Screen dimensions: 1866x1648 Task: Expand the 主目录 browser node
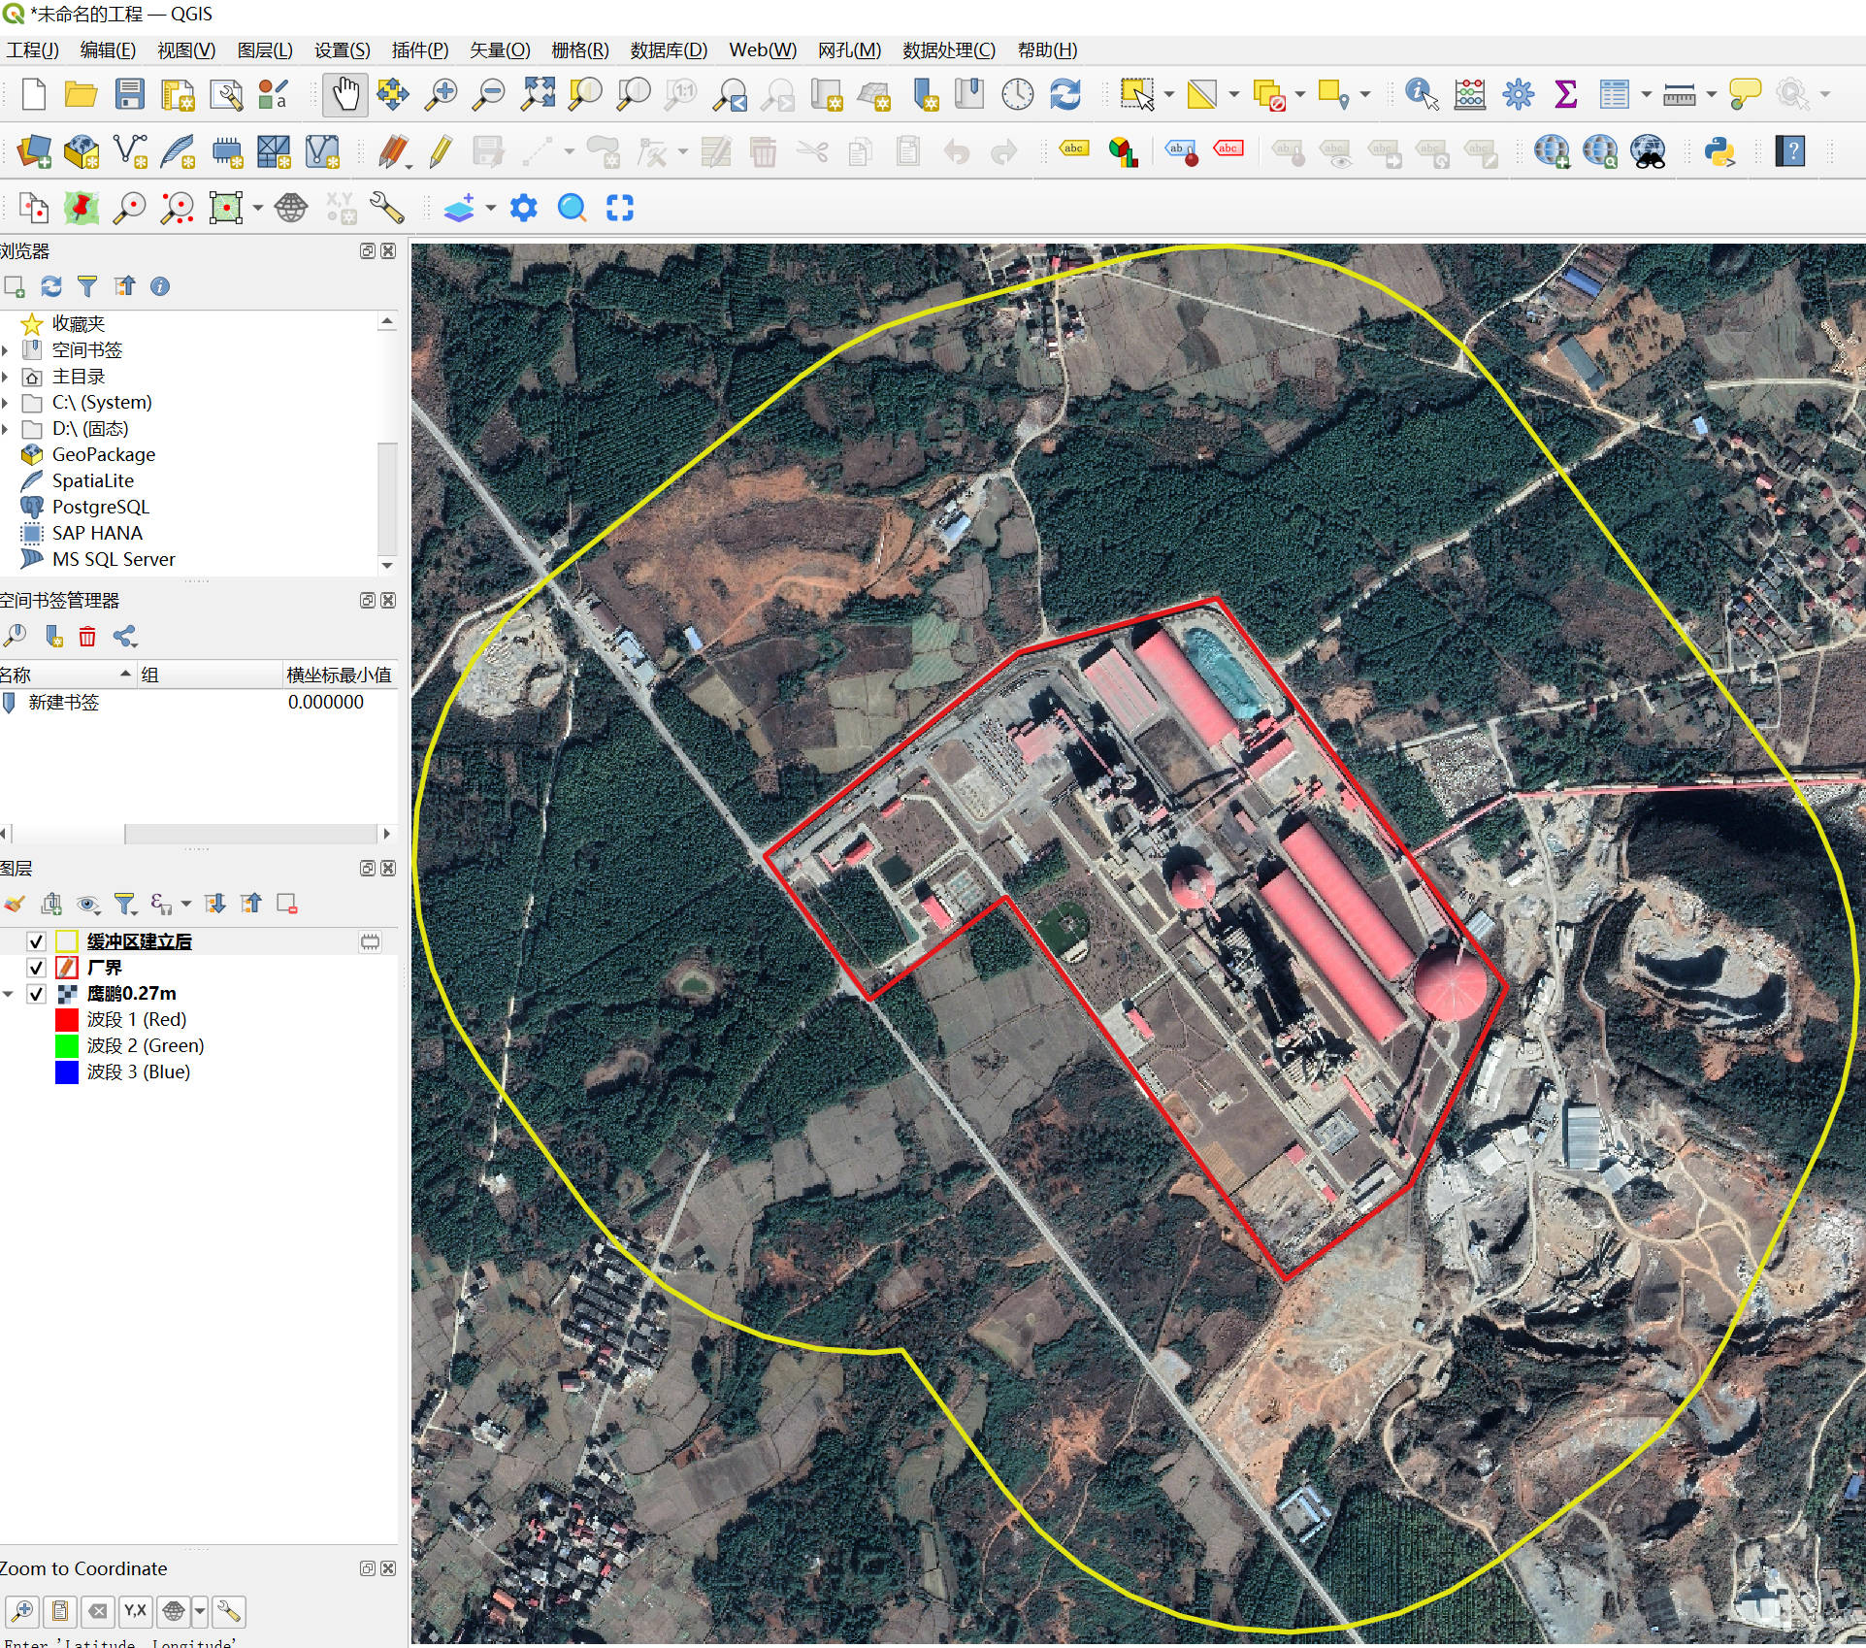(x=5, y=377)
